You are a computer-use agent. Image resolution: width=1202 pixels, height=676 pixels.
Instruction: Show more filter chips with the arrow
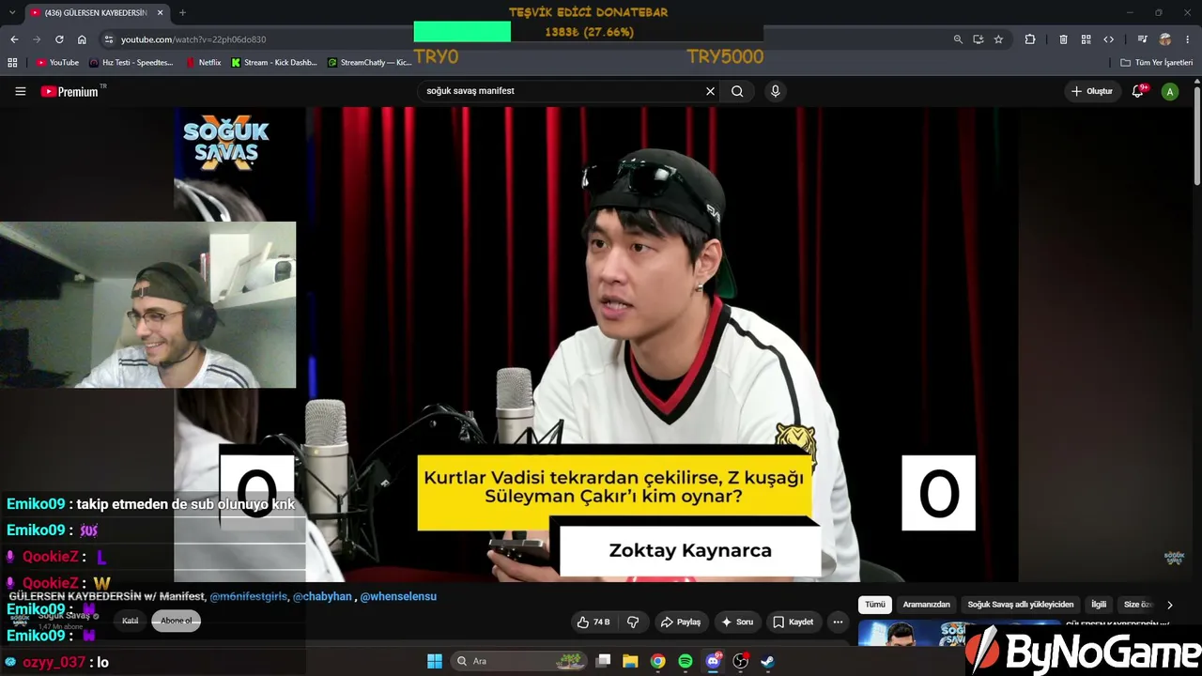pos(1169,605)
